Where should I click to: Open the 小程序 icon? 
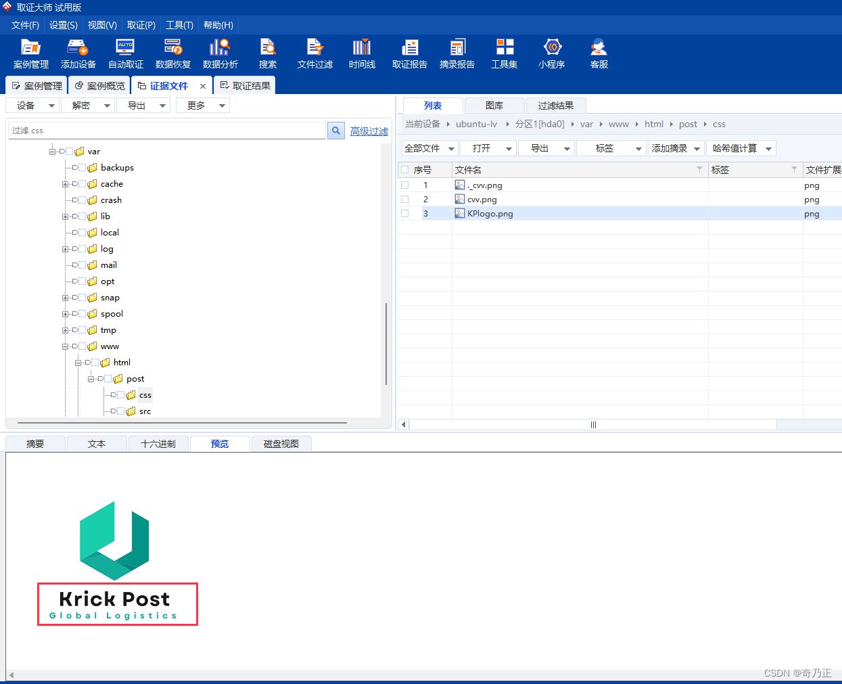552,54
